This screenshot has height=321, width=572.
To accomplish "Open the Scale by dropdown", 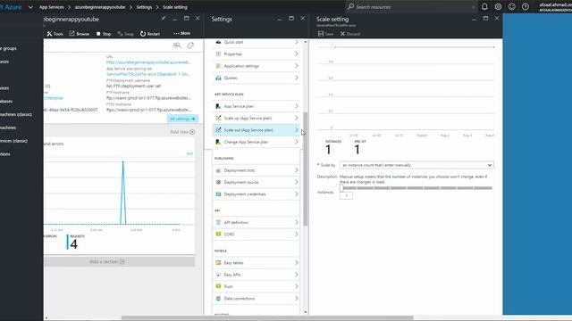I will (416, 165).
